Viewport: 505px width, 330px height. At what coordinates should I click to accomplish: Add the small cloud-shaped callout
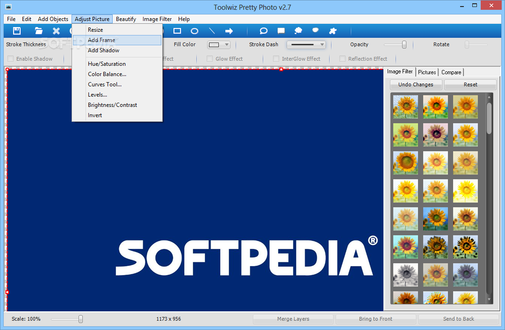316,30
